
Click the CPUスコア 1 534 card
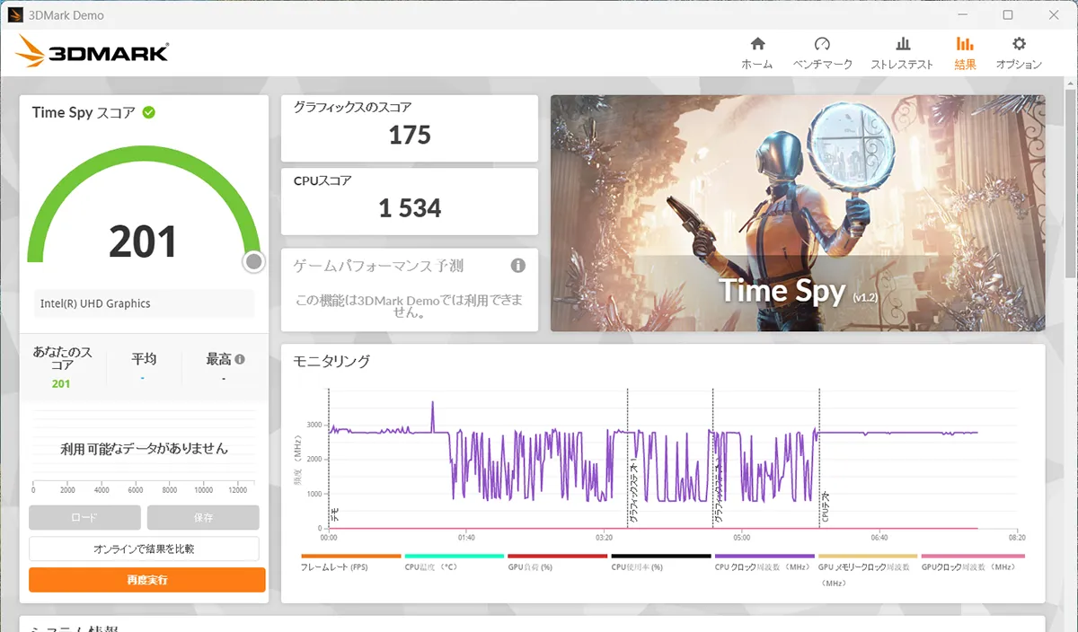coord(410,202)
